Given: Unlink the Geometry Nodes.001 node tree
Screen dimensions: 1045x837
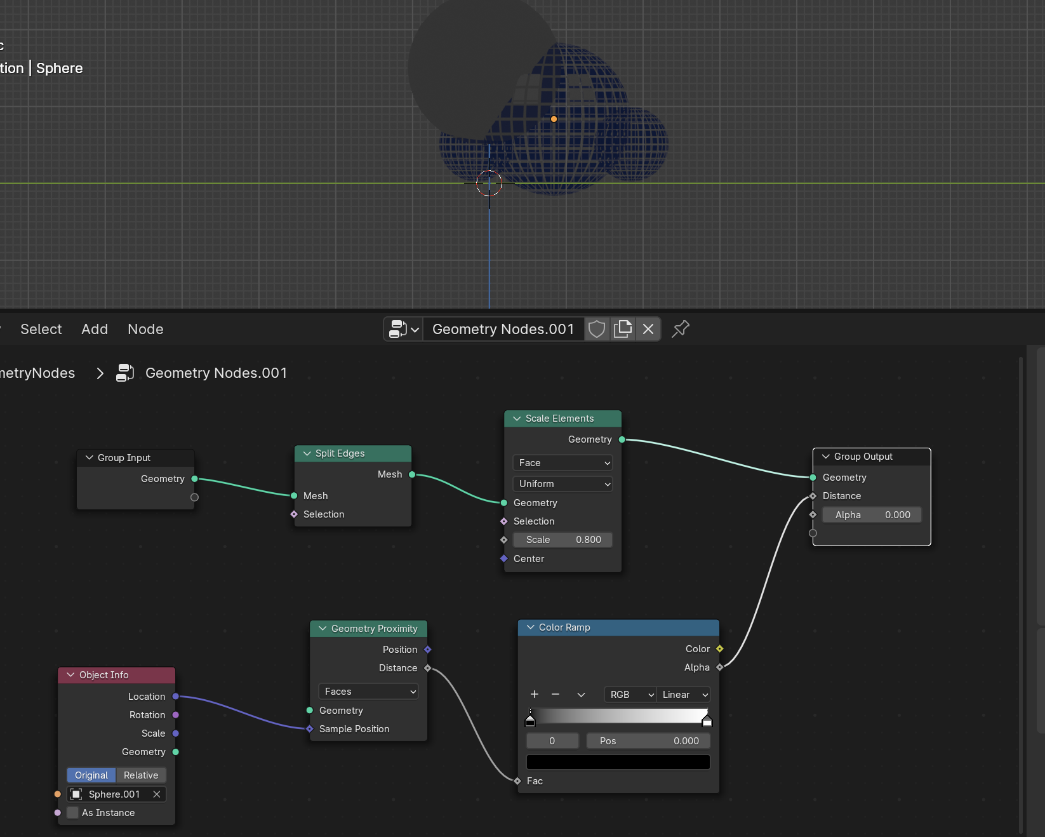Looking at the screenshot, I should click(648, 329).
